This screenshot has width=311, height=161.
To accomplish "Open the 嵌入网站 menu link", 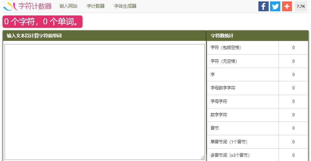I will point(68,6).
